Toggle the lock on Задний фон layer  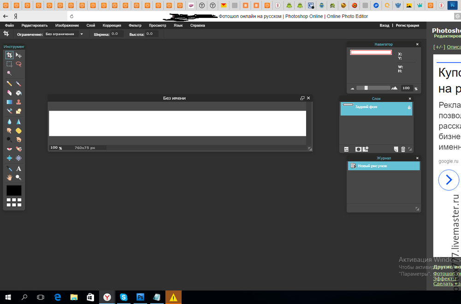(409, 107)
